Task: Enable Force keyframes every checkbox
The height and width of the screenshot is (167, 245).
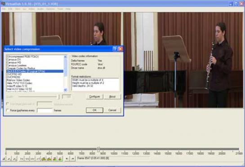Action: [x=7, y=110]
